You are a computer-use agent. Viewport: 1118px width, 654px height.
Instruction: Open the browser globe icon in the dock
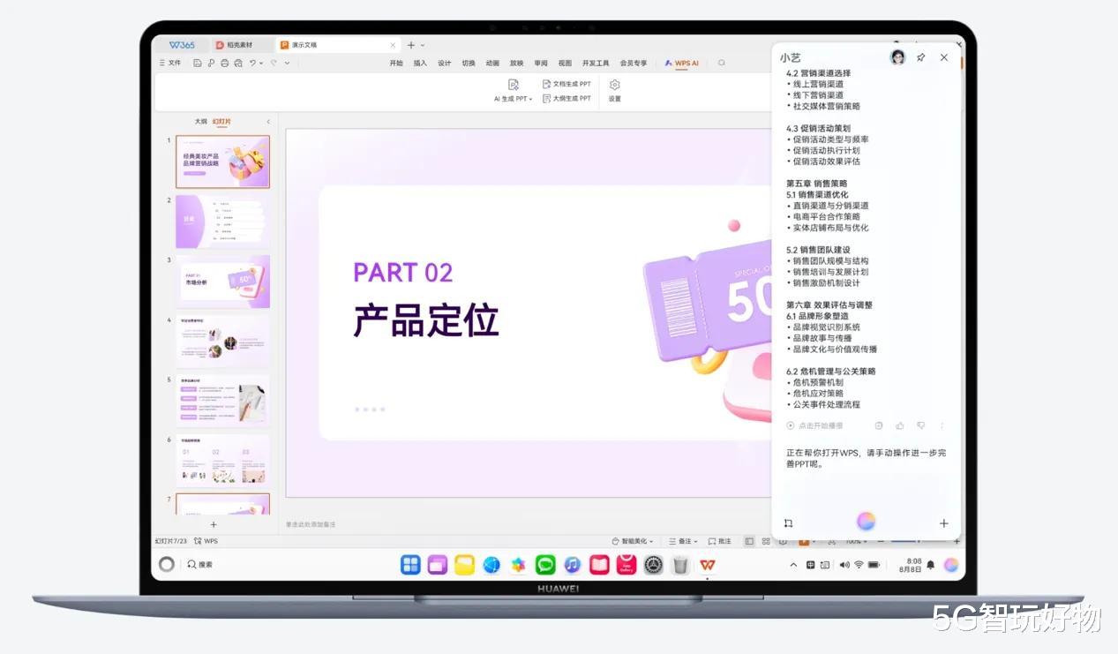491,565
